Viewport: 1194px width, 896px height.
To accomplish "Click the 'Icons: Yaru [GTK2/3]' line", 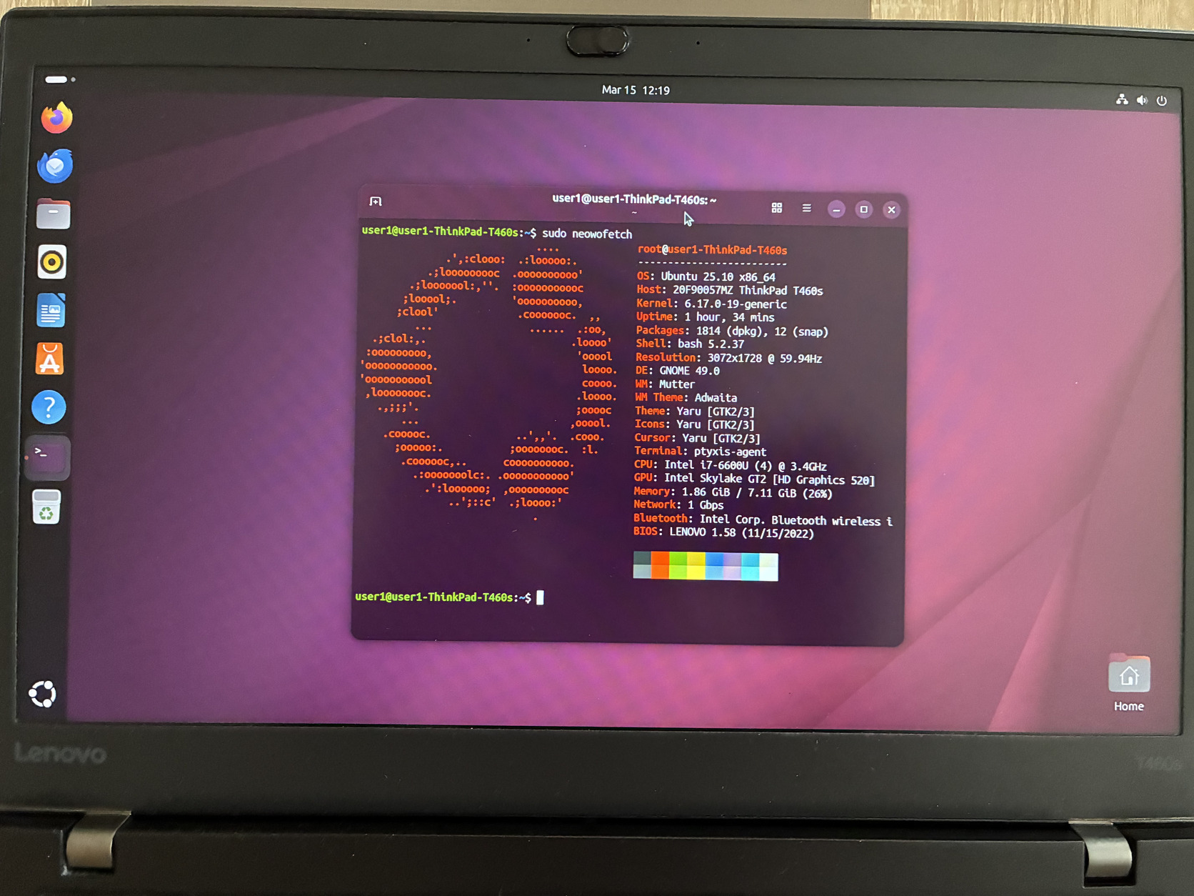I will click(x=694, y=424).
